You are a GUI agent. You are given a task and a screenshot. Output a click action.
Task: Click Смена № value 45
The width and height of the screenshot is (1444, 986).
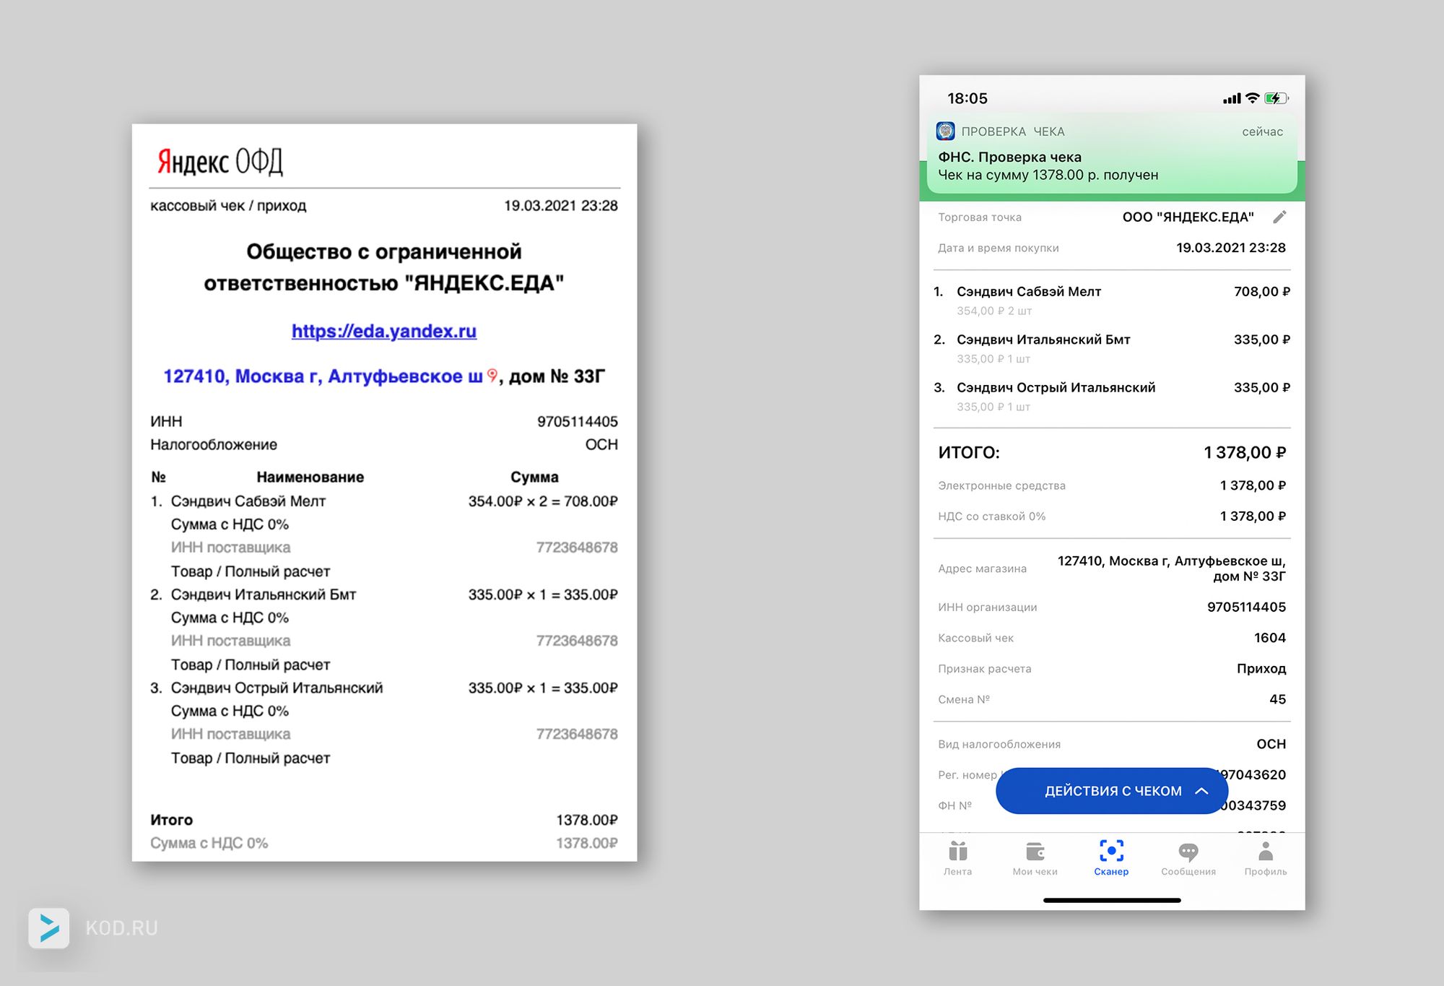point(1278,699)
